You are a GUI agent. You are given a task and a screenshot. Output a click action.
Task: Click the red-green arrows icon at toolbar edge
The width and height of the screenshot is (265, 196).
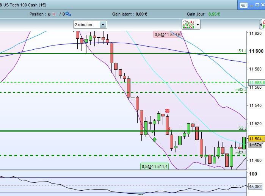262,25
